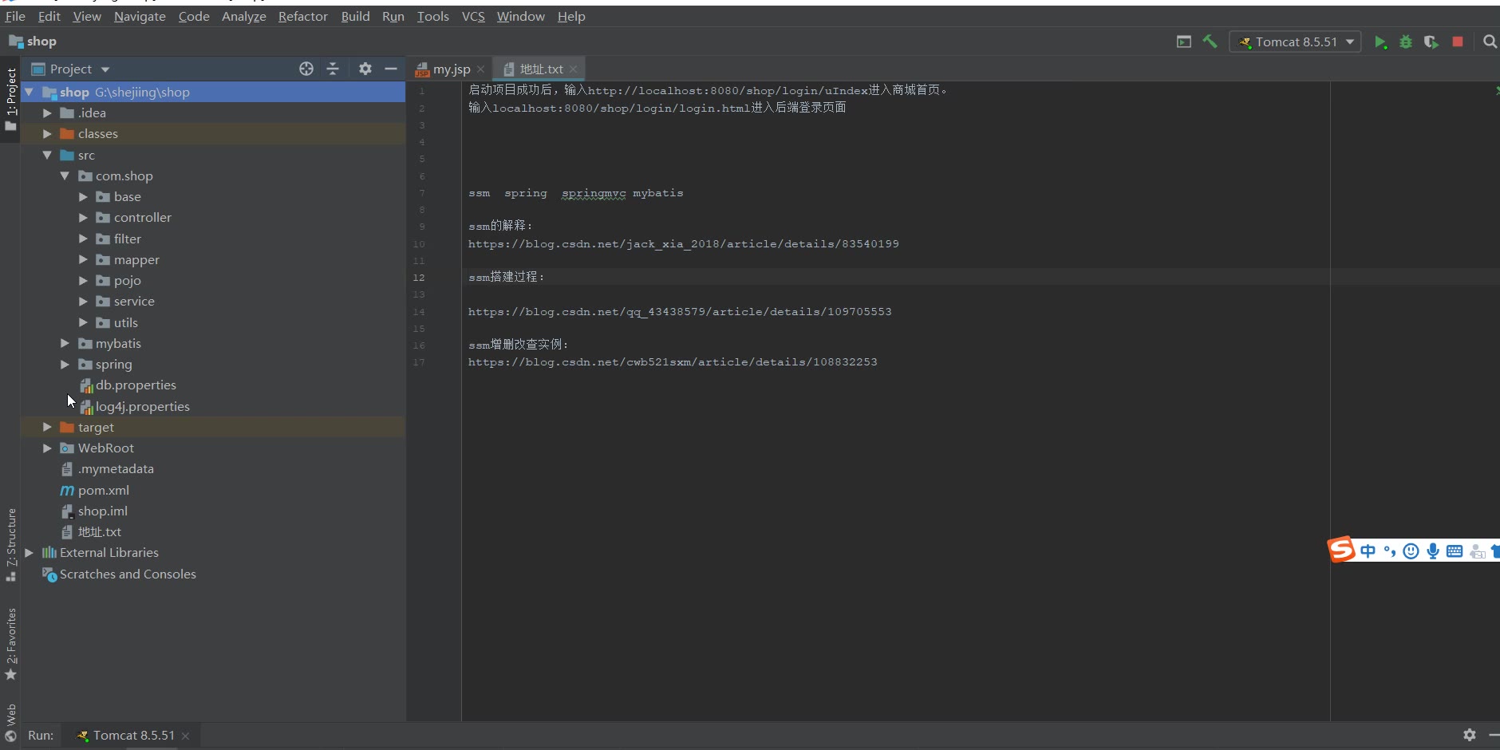
Task: Expand the WebRoot folder
Action: 47,448
